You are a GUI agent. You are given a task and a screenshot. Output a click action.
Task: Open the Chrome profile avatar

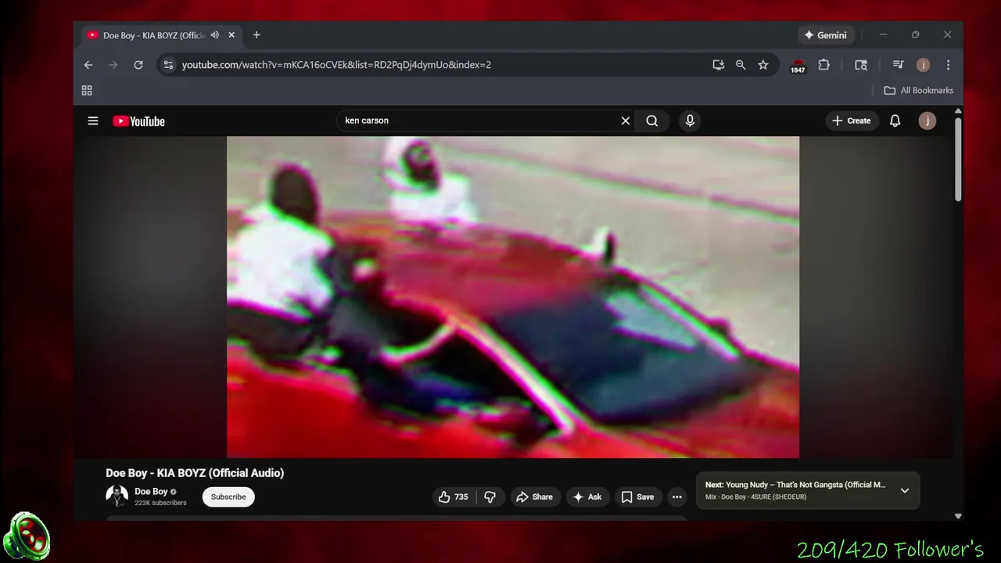pos(923,65)
